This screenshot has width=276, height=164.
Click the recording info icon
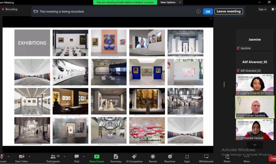[198, 11]
